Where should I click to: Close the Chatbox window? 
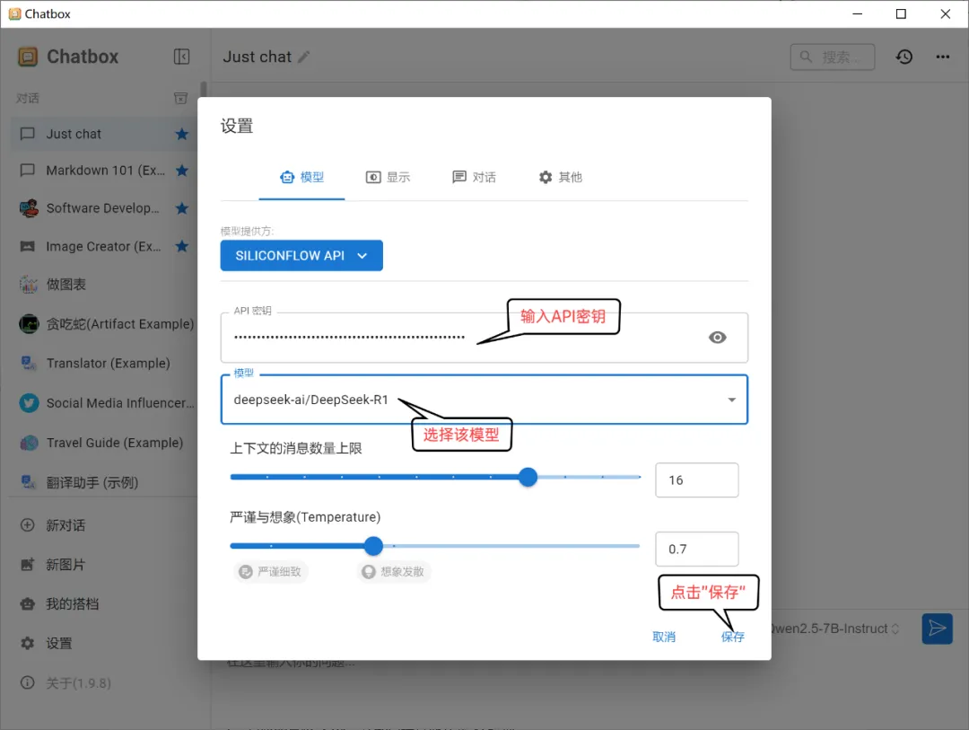[x=945, y=13]
